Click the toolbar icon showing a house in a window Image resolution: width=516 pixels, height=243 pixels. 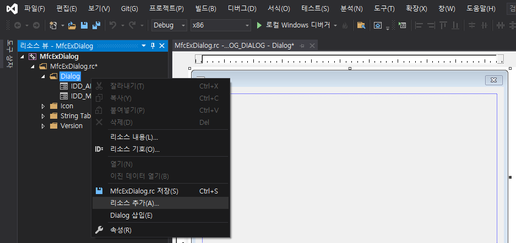(x=378, y=25)
